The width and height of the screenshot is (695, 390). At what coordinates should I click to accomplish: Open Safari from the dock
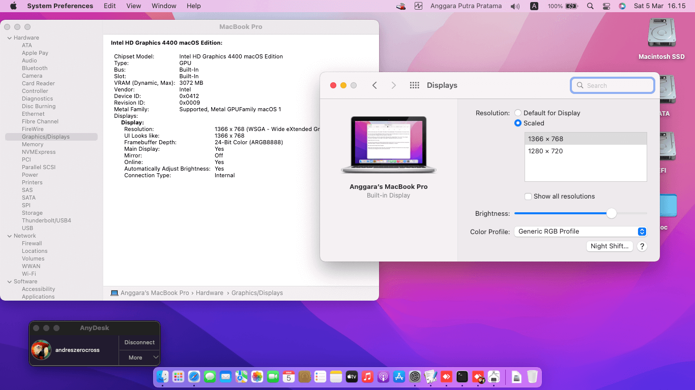click(x=194, y=377)
